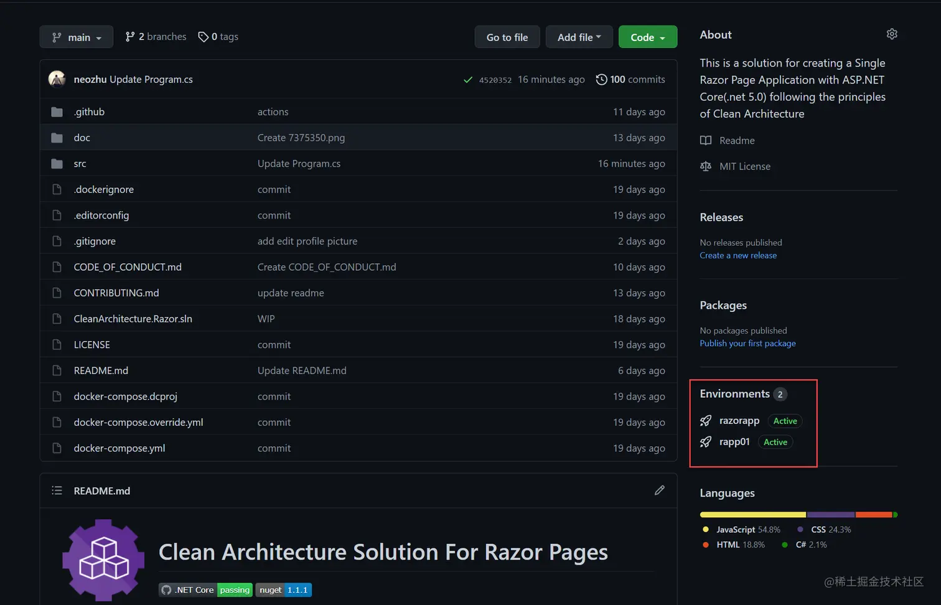Image resolution: width=941 pixels, height=605 pixels.
Task: Open the rapp01 environment
Action: tap(734, 442)
